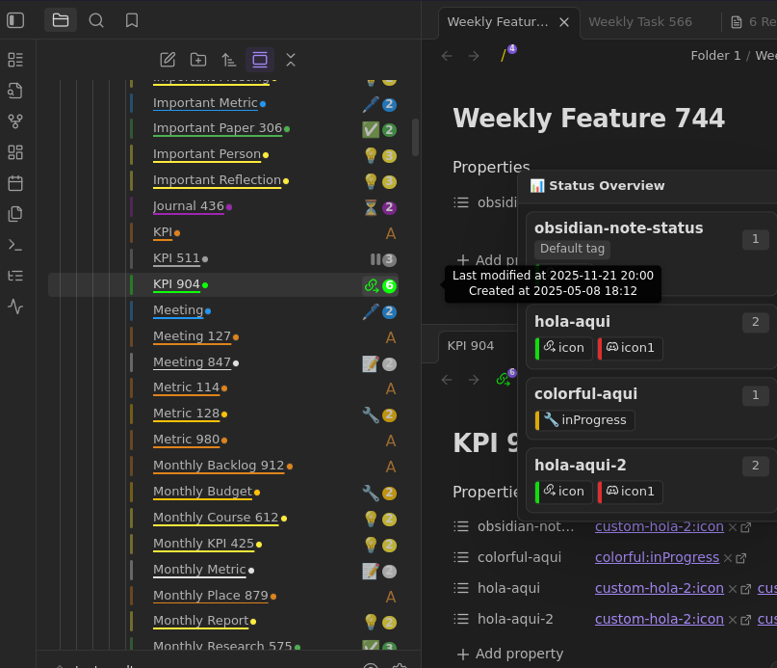Open quick switcher file-search ribbon icon

(15, 91)
